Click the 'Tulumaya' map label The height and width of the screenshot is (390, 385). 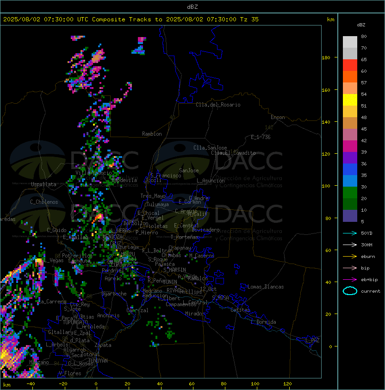tap(158, 204)
